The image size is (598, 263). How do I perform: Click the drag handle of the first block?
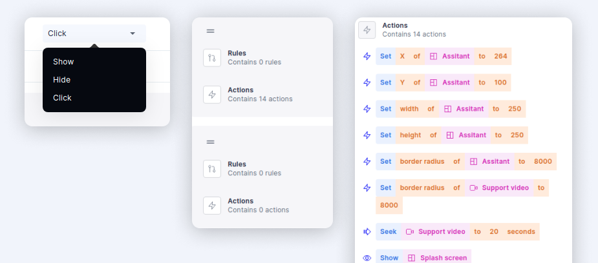[211, 31]
